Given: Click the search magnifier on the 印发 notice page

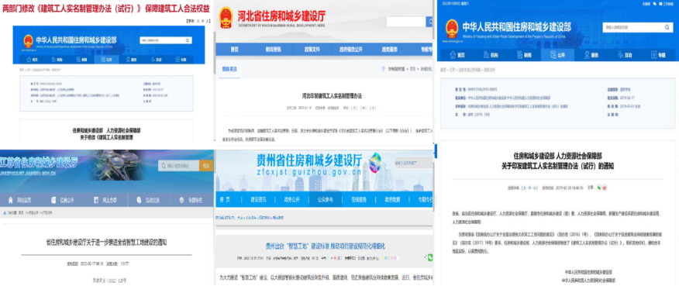Looking at the screenshot, I should pyautogui.click(x=667, y=27).
